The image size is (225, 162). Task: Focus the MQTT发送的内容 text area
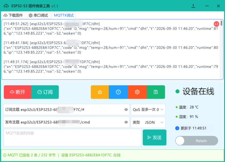(x=72, y=138)
